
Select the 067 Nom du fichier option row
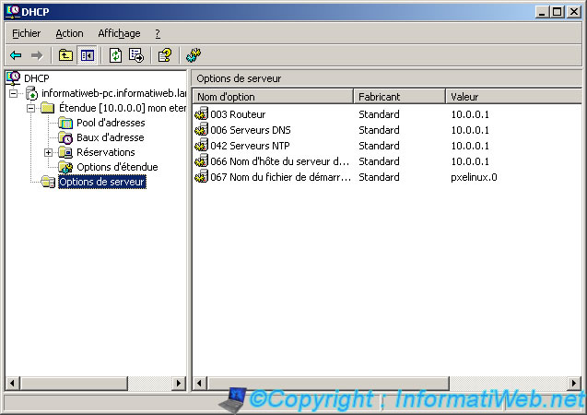[x=279, y=176]
